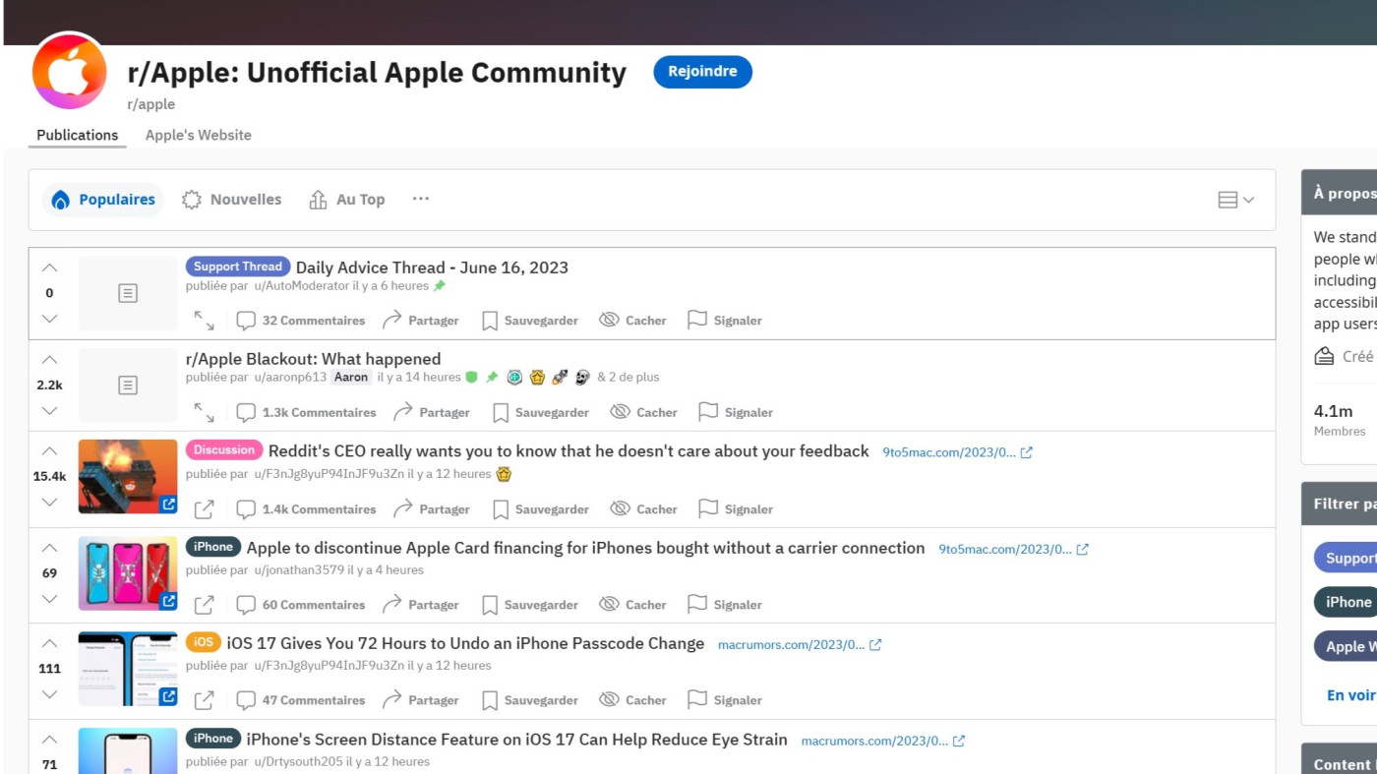Open external link icon for iOS 17 passcode post
1377x774 pixels.
[x=204, y=700]
